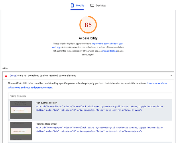Click the 'Accessibility' category heading
The width and height of the screenshot is (177, 143).
88,38
